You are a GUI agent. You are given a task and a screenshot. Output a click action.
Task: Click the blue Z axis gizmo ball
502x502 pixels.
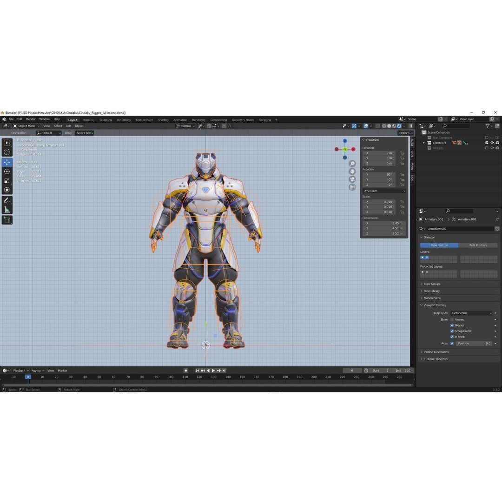345,141
